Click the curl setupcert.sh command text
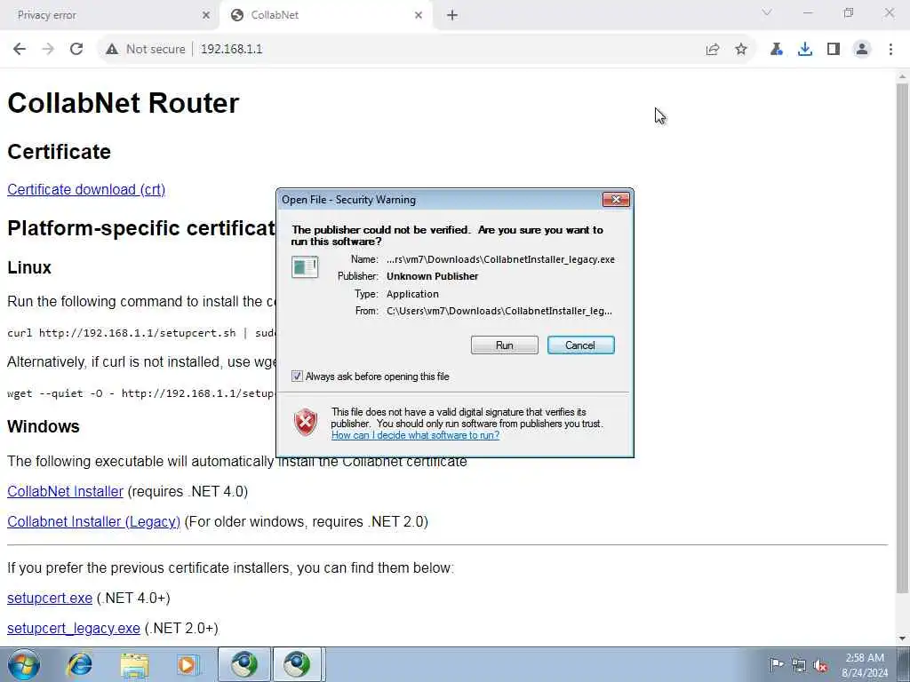 point(140,333)
